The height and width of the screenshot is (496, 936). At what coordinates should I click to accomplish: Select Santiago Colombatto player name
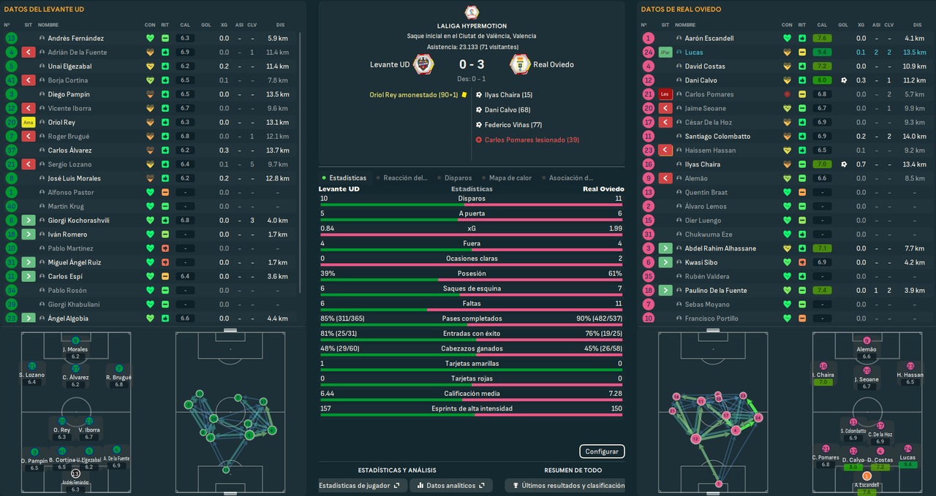tap(717, 137)
